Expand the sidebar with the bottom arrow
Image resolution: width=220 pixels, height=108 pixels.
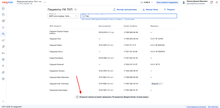pyautogui.click(x=3, y=101)
